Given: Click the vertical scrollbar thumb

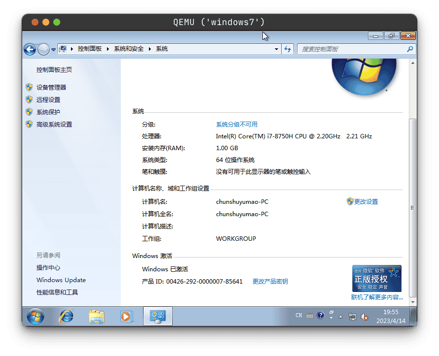Looking at the screenshot, I should [413, 208].
